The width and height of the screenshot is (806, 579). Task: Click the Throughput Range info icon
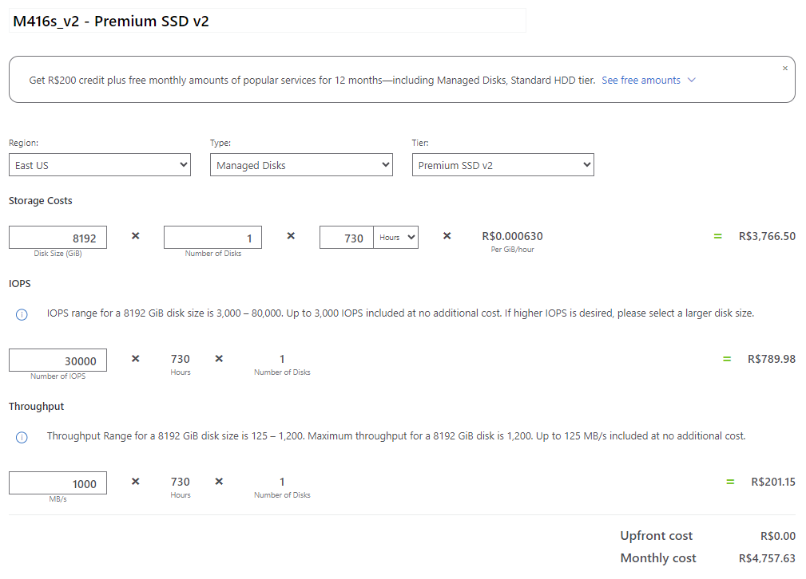coord(22,437)
